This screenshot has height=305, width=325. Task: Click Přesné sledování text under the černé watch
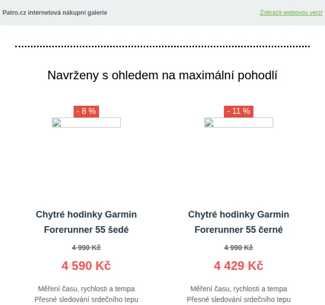point(239,299)
